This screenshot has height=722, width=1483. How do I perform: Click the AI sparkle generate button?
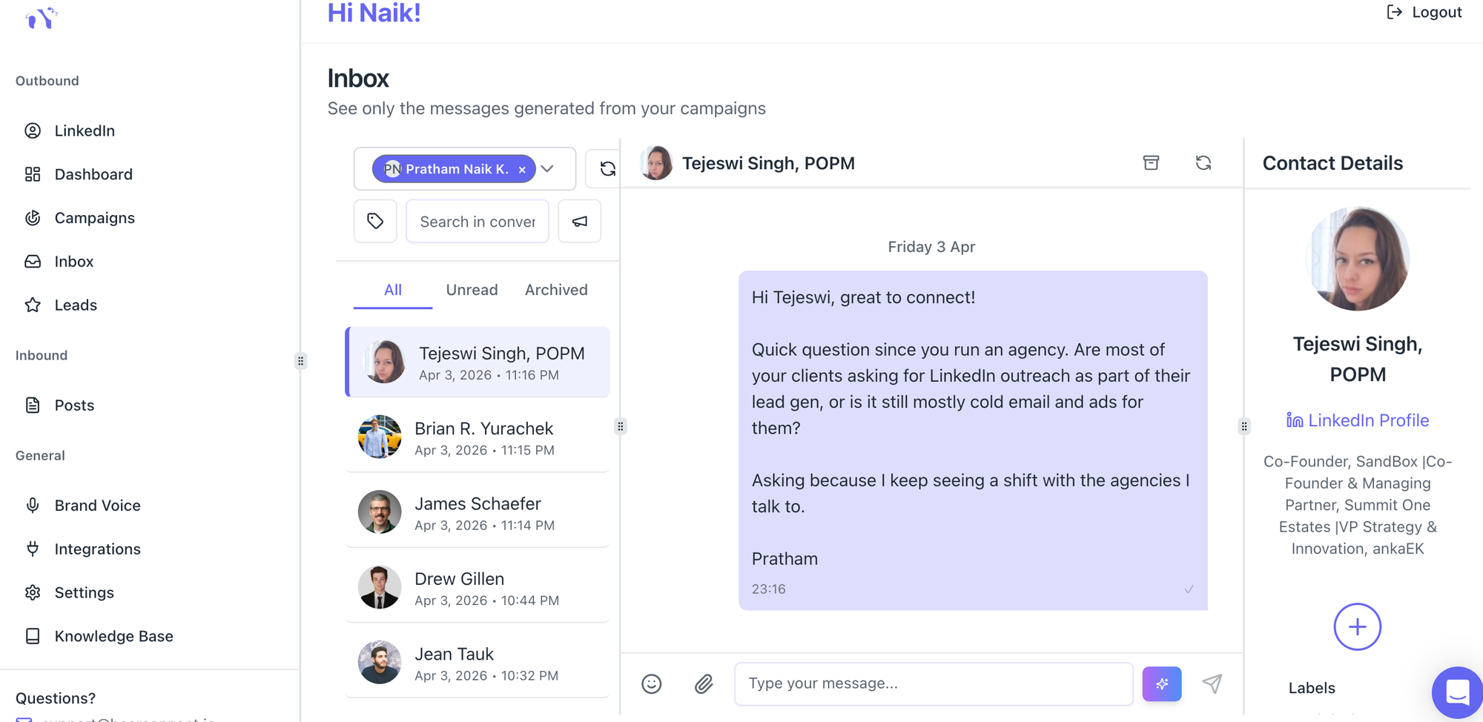point(1161,683)
